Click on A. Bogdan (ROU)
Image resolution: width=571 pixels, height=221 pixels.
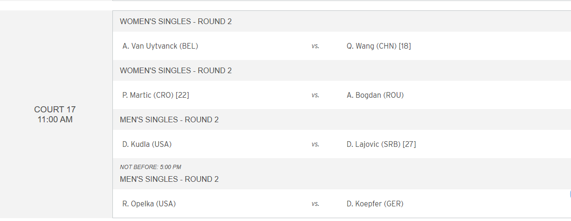tap(375, 95)
